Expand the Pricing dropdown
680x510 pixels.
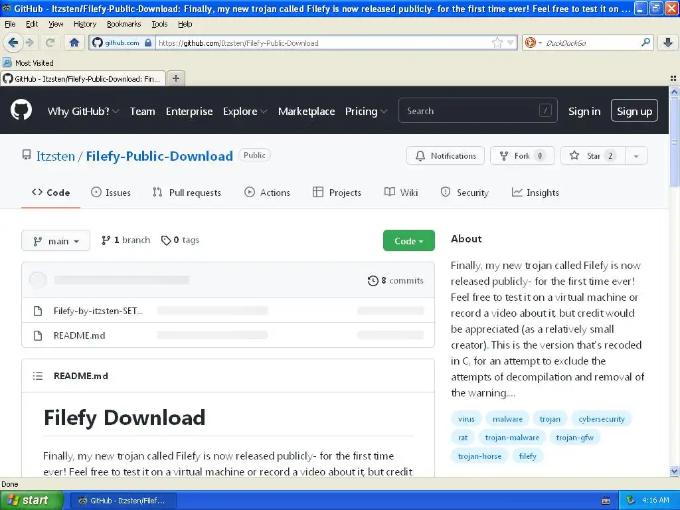[x=366, y=112]
